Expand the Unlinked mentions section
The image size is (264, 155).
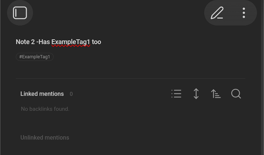(45, 137)
